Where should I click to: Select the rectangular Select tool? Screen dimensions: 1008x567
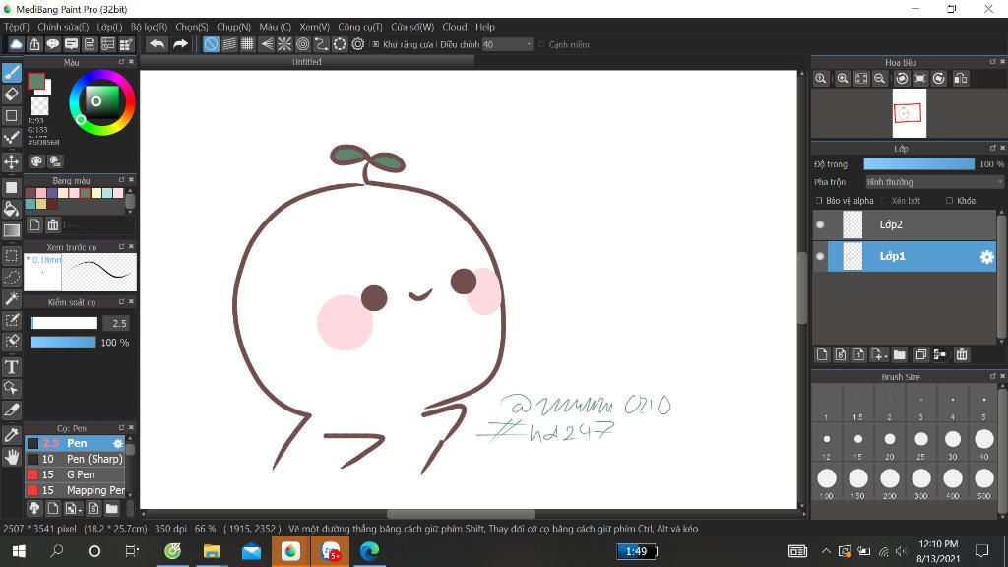pyautogui.click(x=12, y=255)
